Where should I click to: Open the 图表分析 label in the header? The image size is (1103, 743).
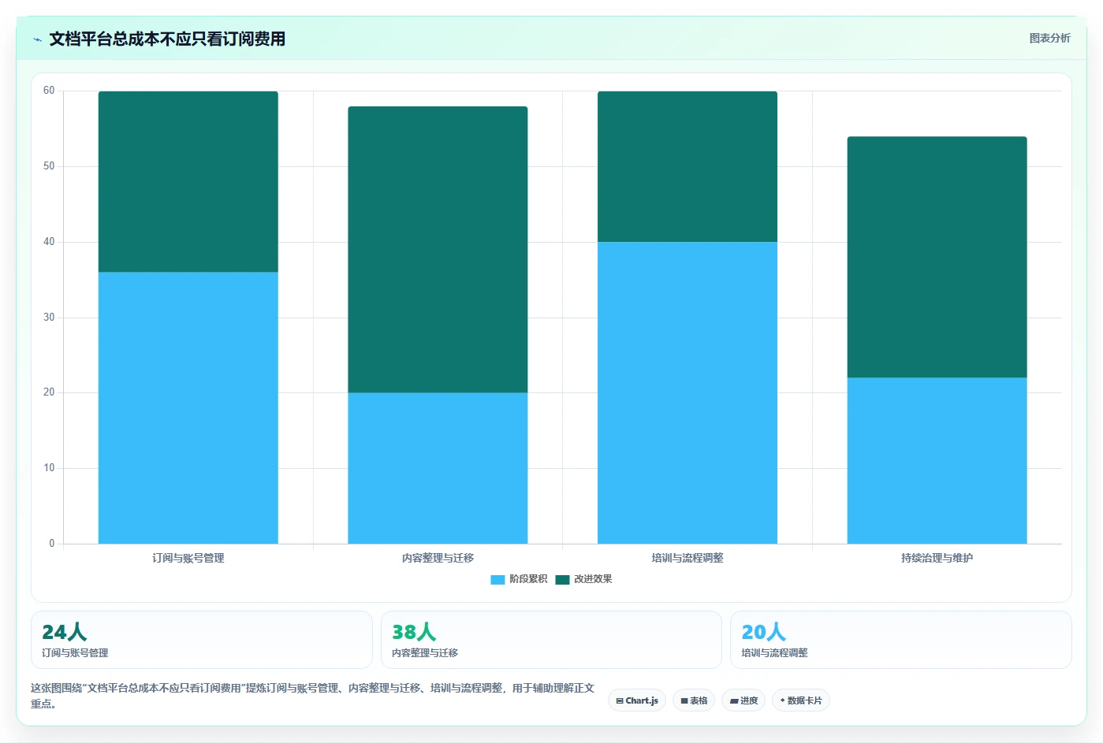1049,38
